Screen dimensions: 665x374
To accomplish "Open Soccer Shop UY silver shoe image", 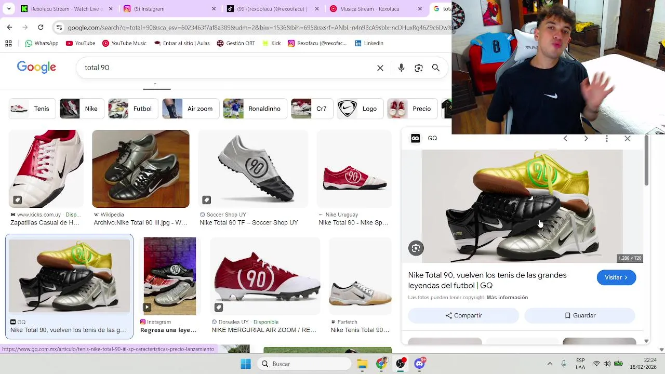I will coord(253,169).
